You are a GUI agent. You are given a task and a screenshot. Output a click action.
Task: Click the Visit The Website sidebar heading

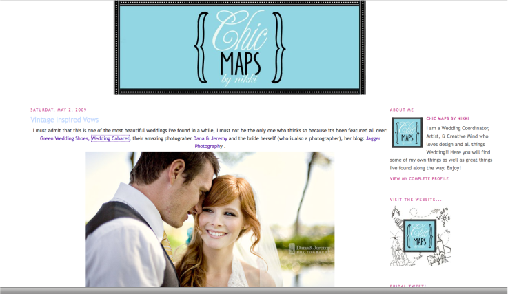point(416,200)
